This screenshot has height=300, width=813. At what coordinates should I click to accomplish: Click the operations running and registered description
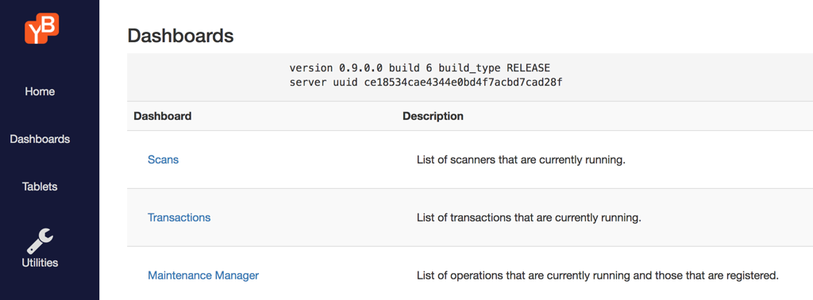pos(598,275)
